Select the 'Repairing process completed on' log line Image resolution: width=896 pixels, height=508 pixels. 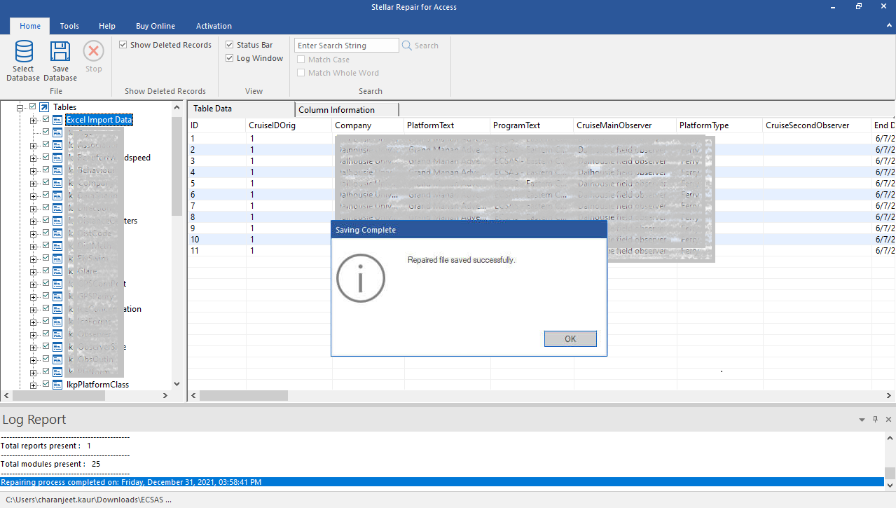click(442, 482)
